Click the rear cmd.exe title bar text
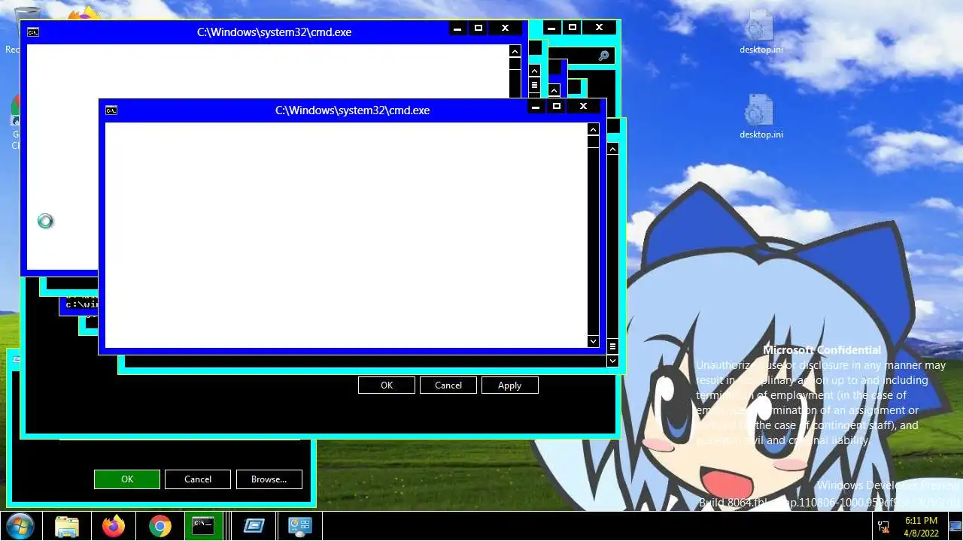Image resolution: width=963 pixels, height=541 pixels. [274, 32]
